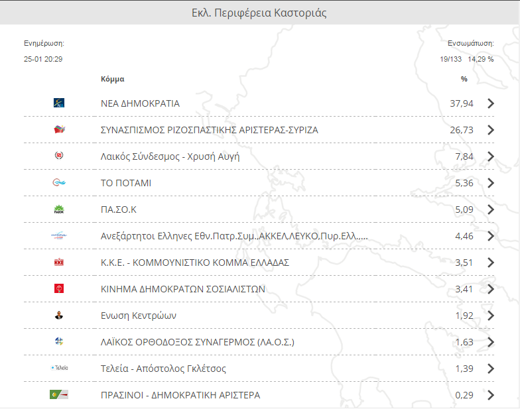
Task: Click the ΤΟ ΠΟΤΑΜΙ party logo
Action: (x=59, y=182)
